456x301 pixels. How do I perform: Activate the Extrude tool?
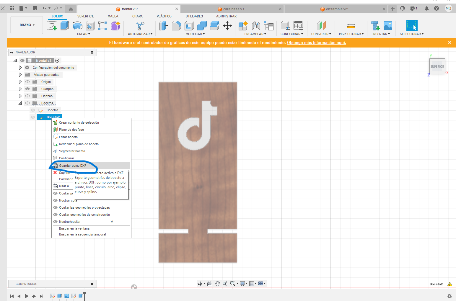tap(65, 26)
